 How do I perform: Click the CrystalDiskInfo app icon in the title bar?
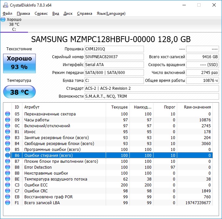(5, 5)
